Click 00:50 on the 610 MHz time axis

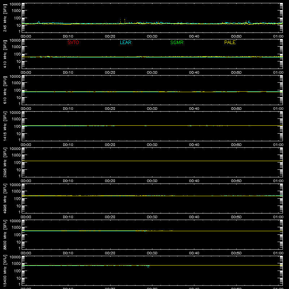click(236, 109)
